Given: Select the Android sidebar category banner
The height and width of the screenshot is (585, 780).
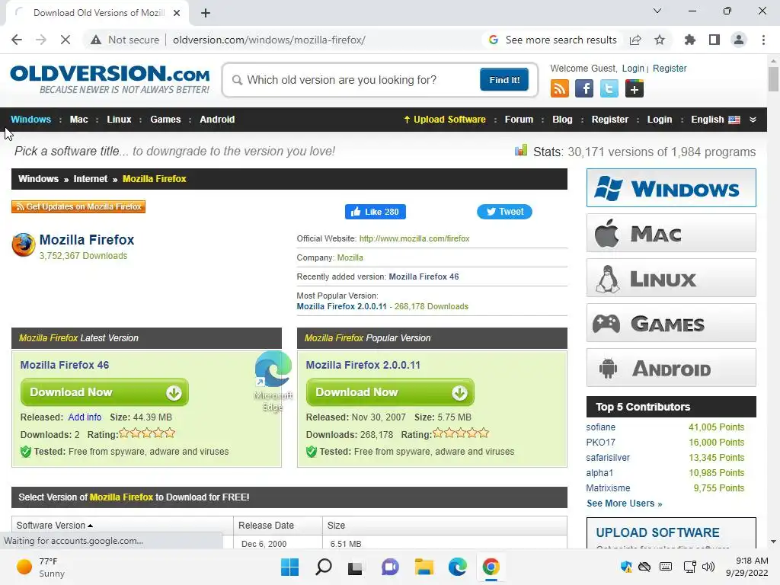Looking at the screenshot, I should coord(671,368).
